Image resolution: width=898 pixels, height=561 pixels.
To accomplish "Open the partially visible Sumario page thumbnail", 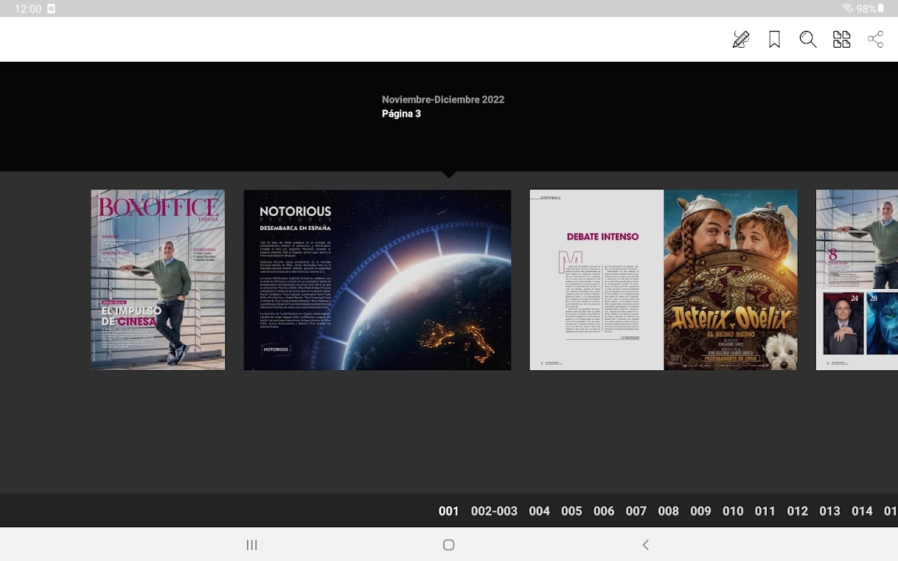I will coord(857,280).
